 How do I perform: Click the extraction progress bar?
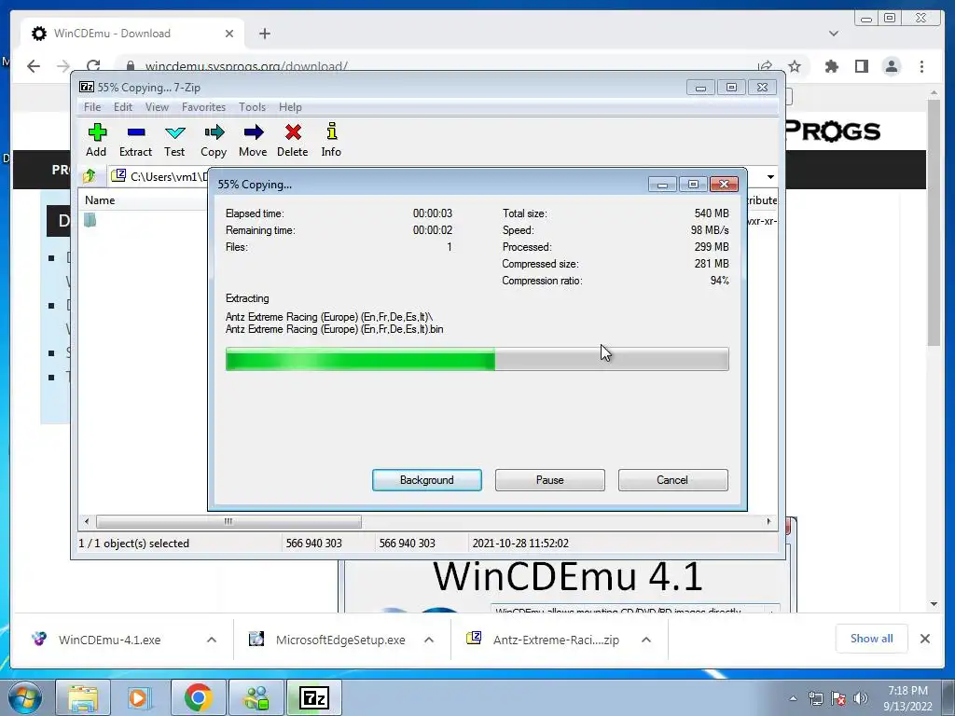point(477,359)
